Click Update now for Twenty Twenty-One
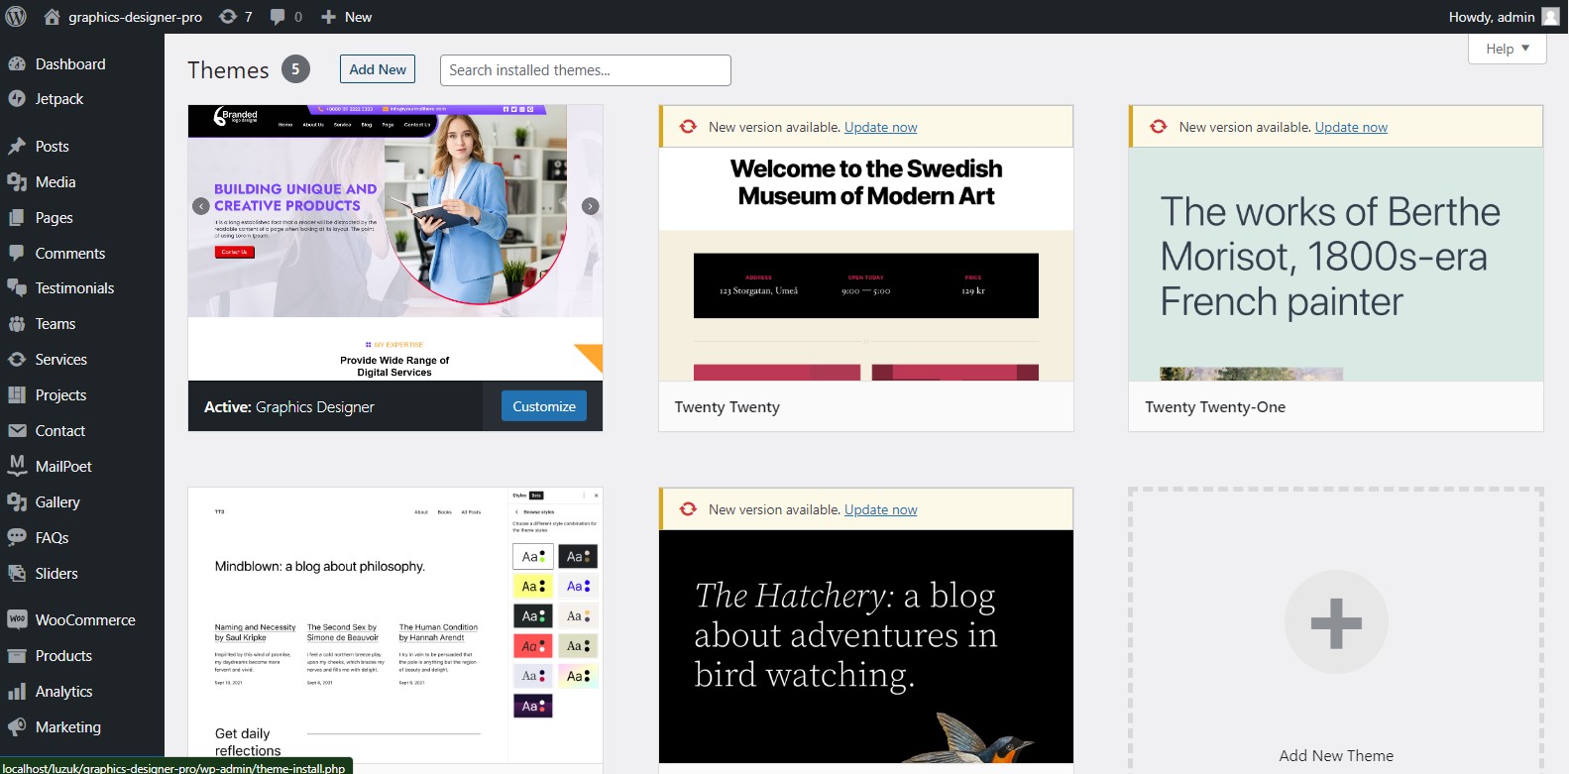 1351,127
